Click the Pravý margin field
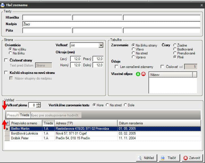The height and width of the screenshot is (163, 205). coord(98,59)
